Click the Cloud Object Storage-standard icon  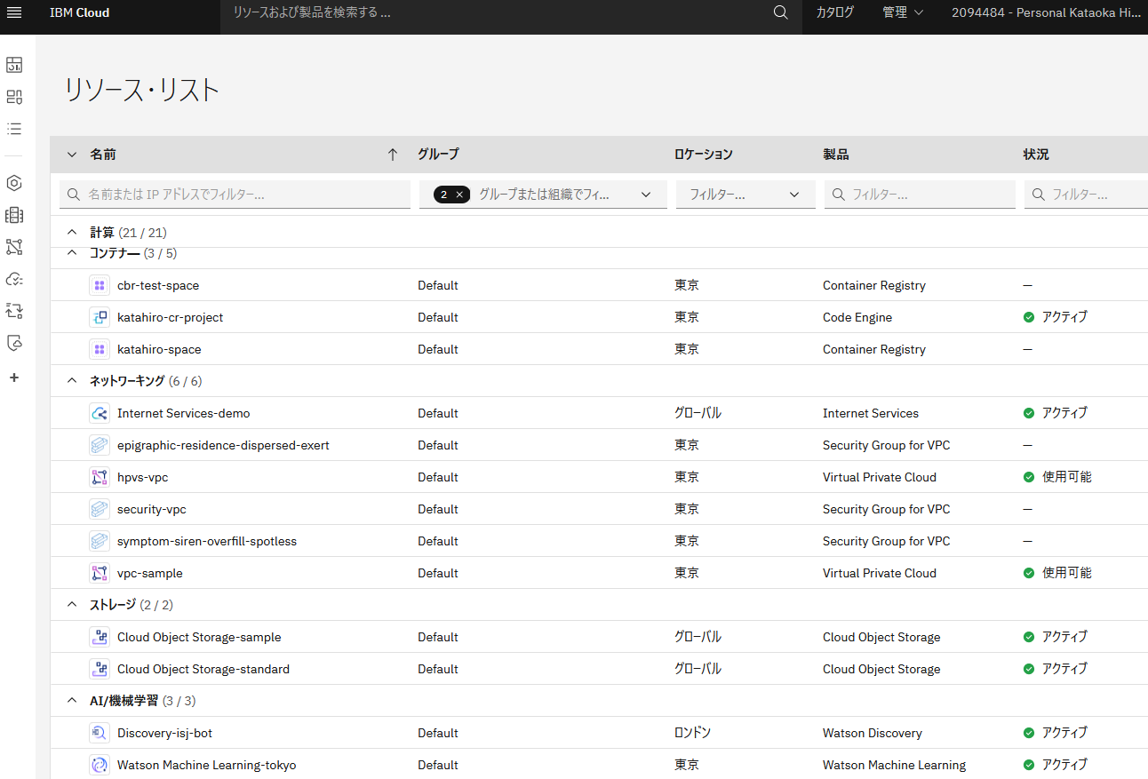pos(100,669)
